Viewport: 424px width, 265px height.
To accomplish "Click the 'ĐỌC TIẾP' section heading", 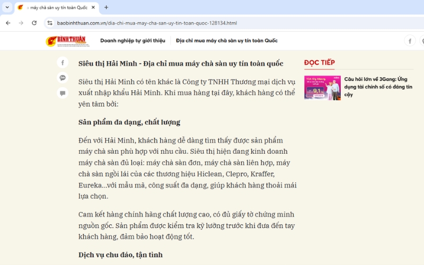I will pyautogui.click(x=320, y=63).
